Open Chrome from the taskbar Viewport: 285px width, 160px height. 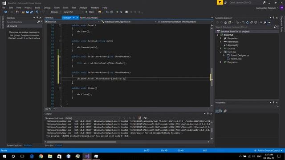coord(41,156)
